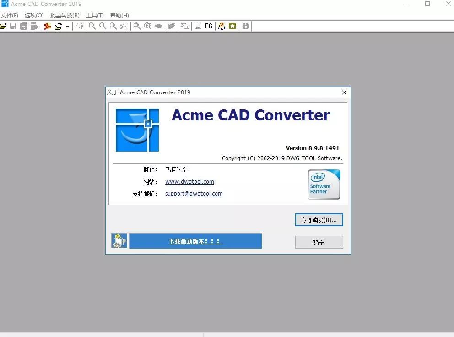The width and height of the screenshot is (454, 337).
Task: Select the red convert tool
Action: pos(47,26)
